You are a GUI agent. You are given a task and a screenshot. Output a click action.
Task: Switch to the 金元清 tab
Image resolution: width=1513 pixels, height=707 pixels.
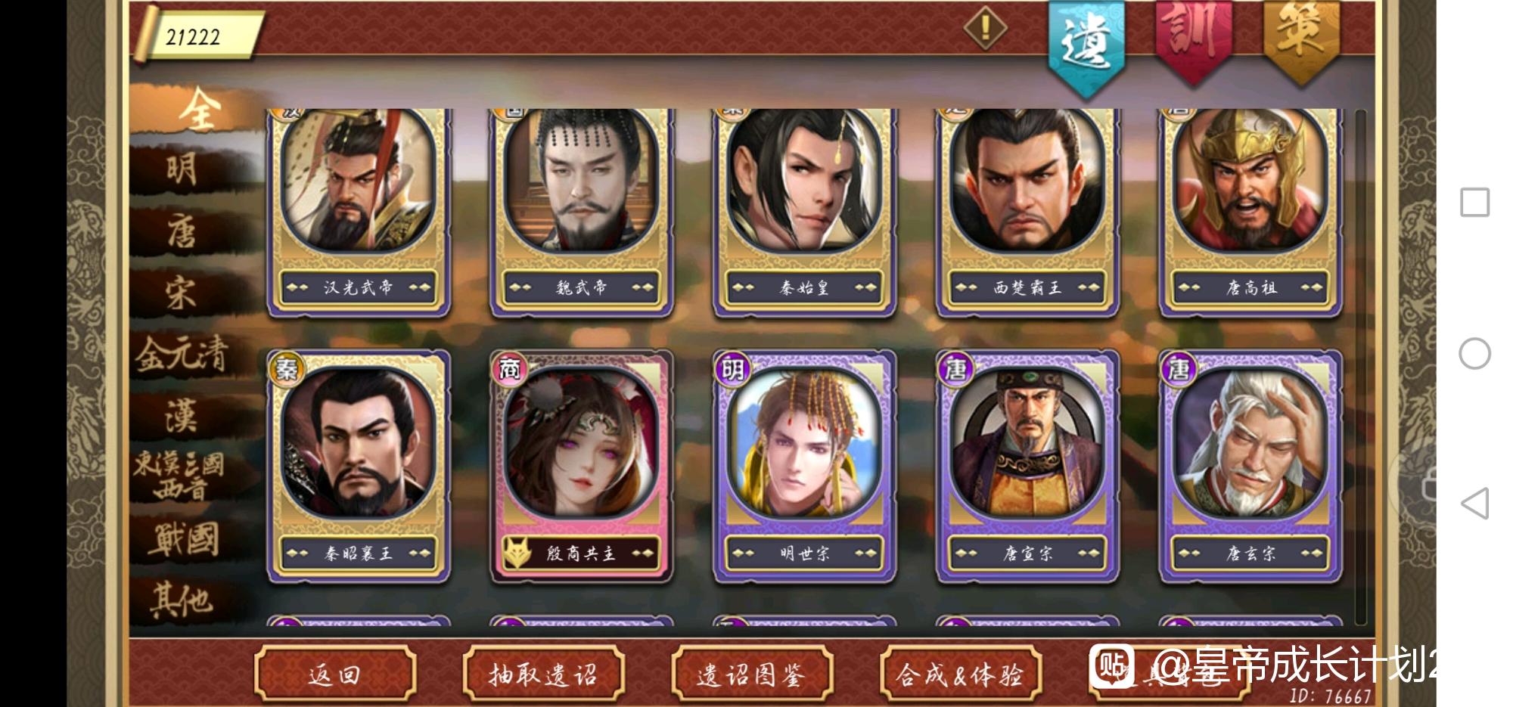click(x=182, y=354)
